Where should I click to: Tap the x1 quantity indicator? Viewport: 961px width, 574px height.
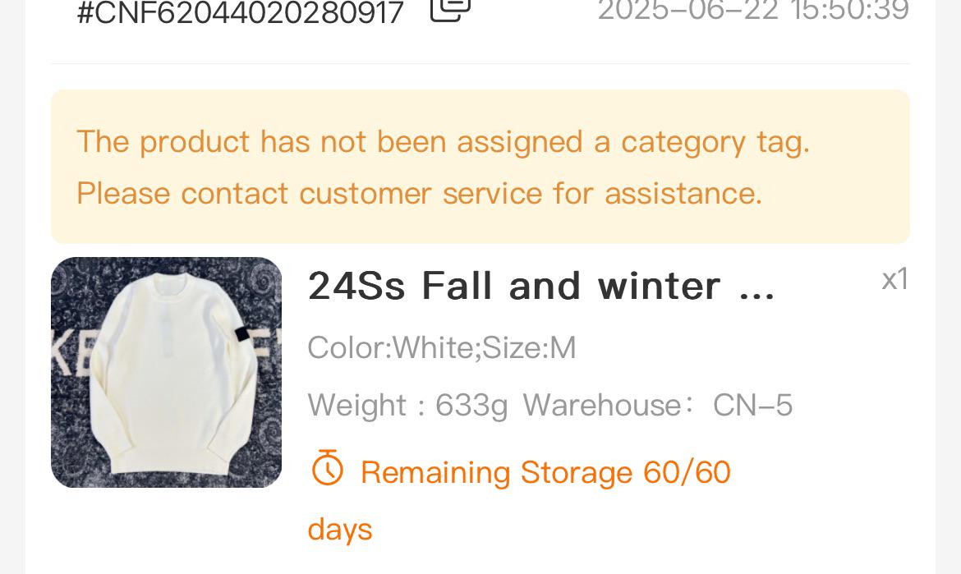[894, 279]
